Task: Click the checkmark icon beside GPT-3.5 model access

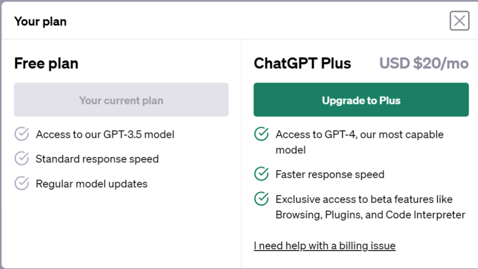Action: click(x=22, y=134)
